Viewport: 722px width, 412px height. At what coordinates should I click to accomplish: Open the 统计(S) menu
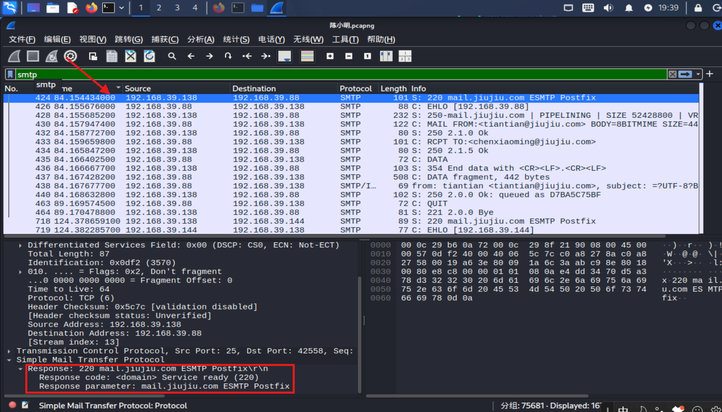(236, 39)
